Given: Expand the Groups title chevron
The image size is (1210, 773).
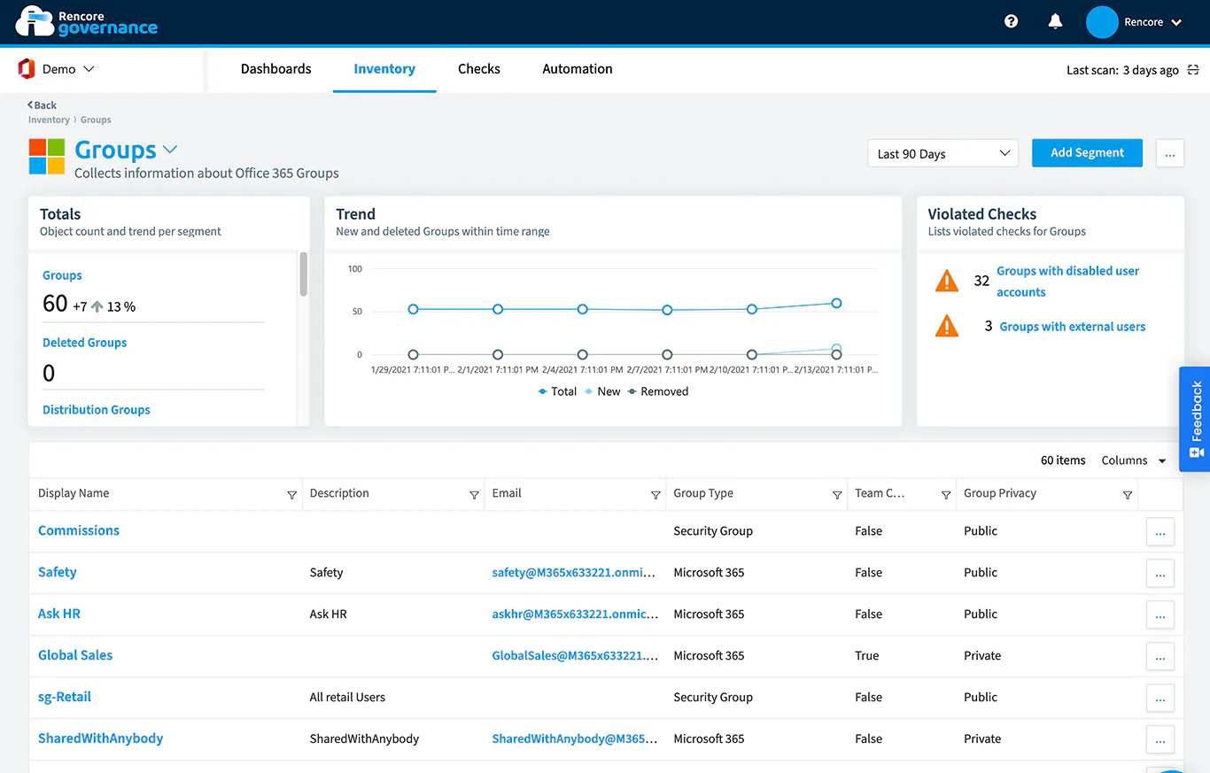Looking at the screenshot, I should 170,150.
